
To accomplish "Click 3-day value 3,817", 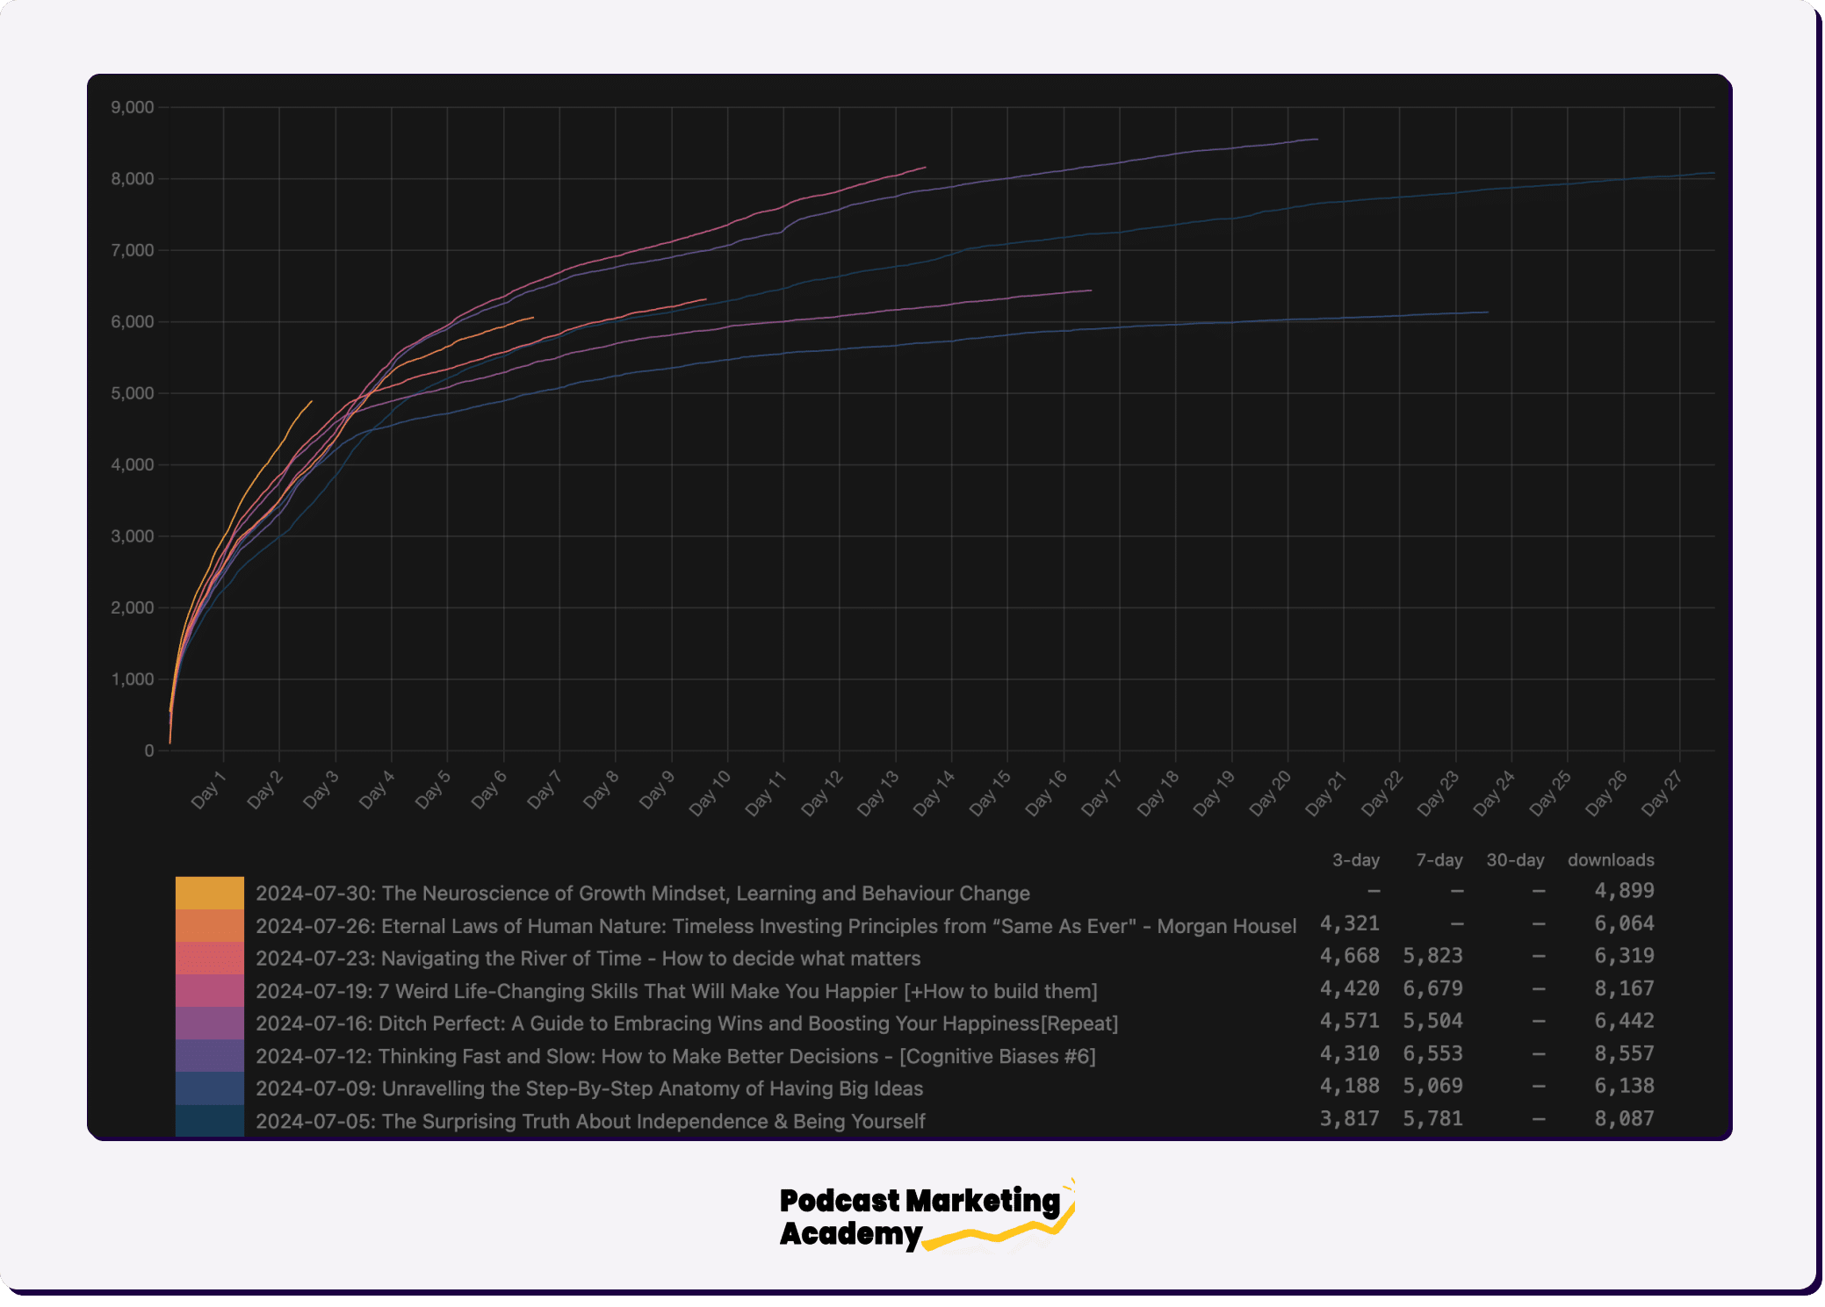I will pos(1350,1118).
